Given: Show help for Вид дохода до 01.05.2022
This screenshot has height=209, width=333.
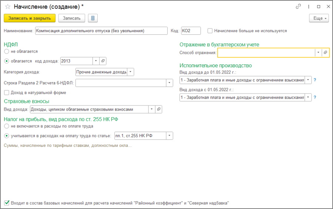Looking at the screenshot, I should 315,80.
